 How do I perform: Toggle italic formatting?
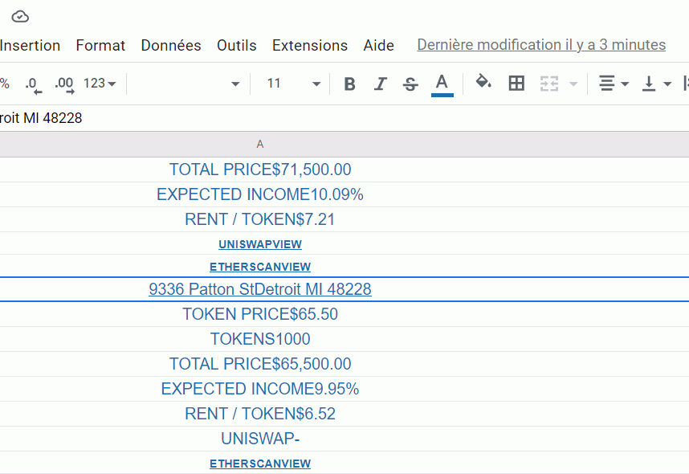click(x=380, y=84)
